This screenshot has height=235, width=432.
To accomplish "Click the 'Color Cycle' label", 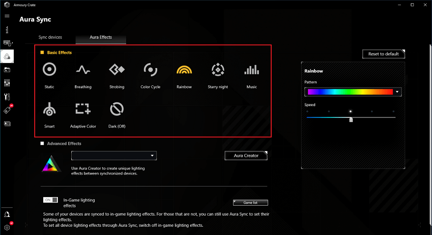I will [150, 87].
